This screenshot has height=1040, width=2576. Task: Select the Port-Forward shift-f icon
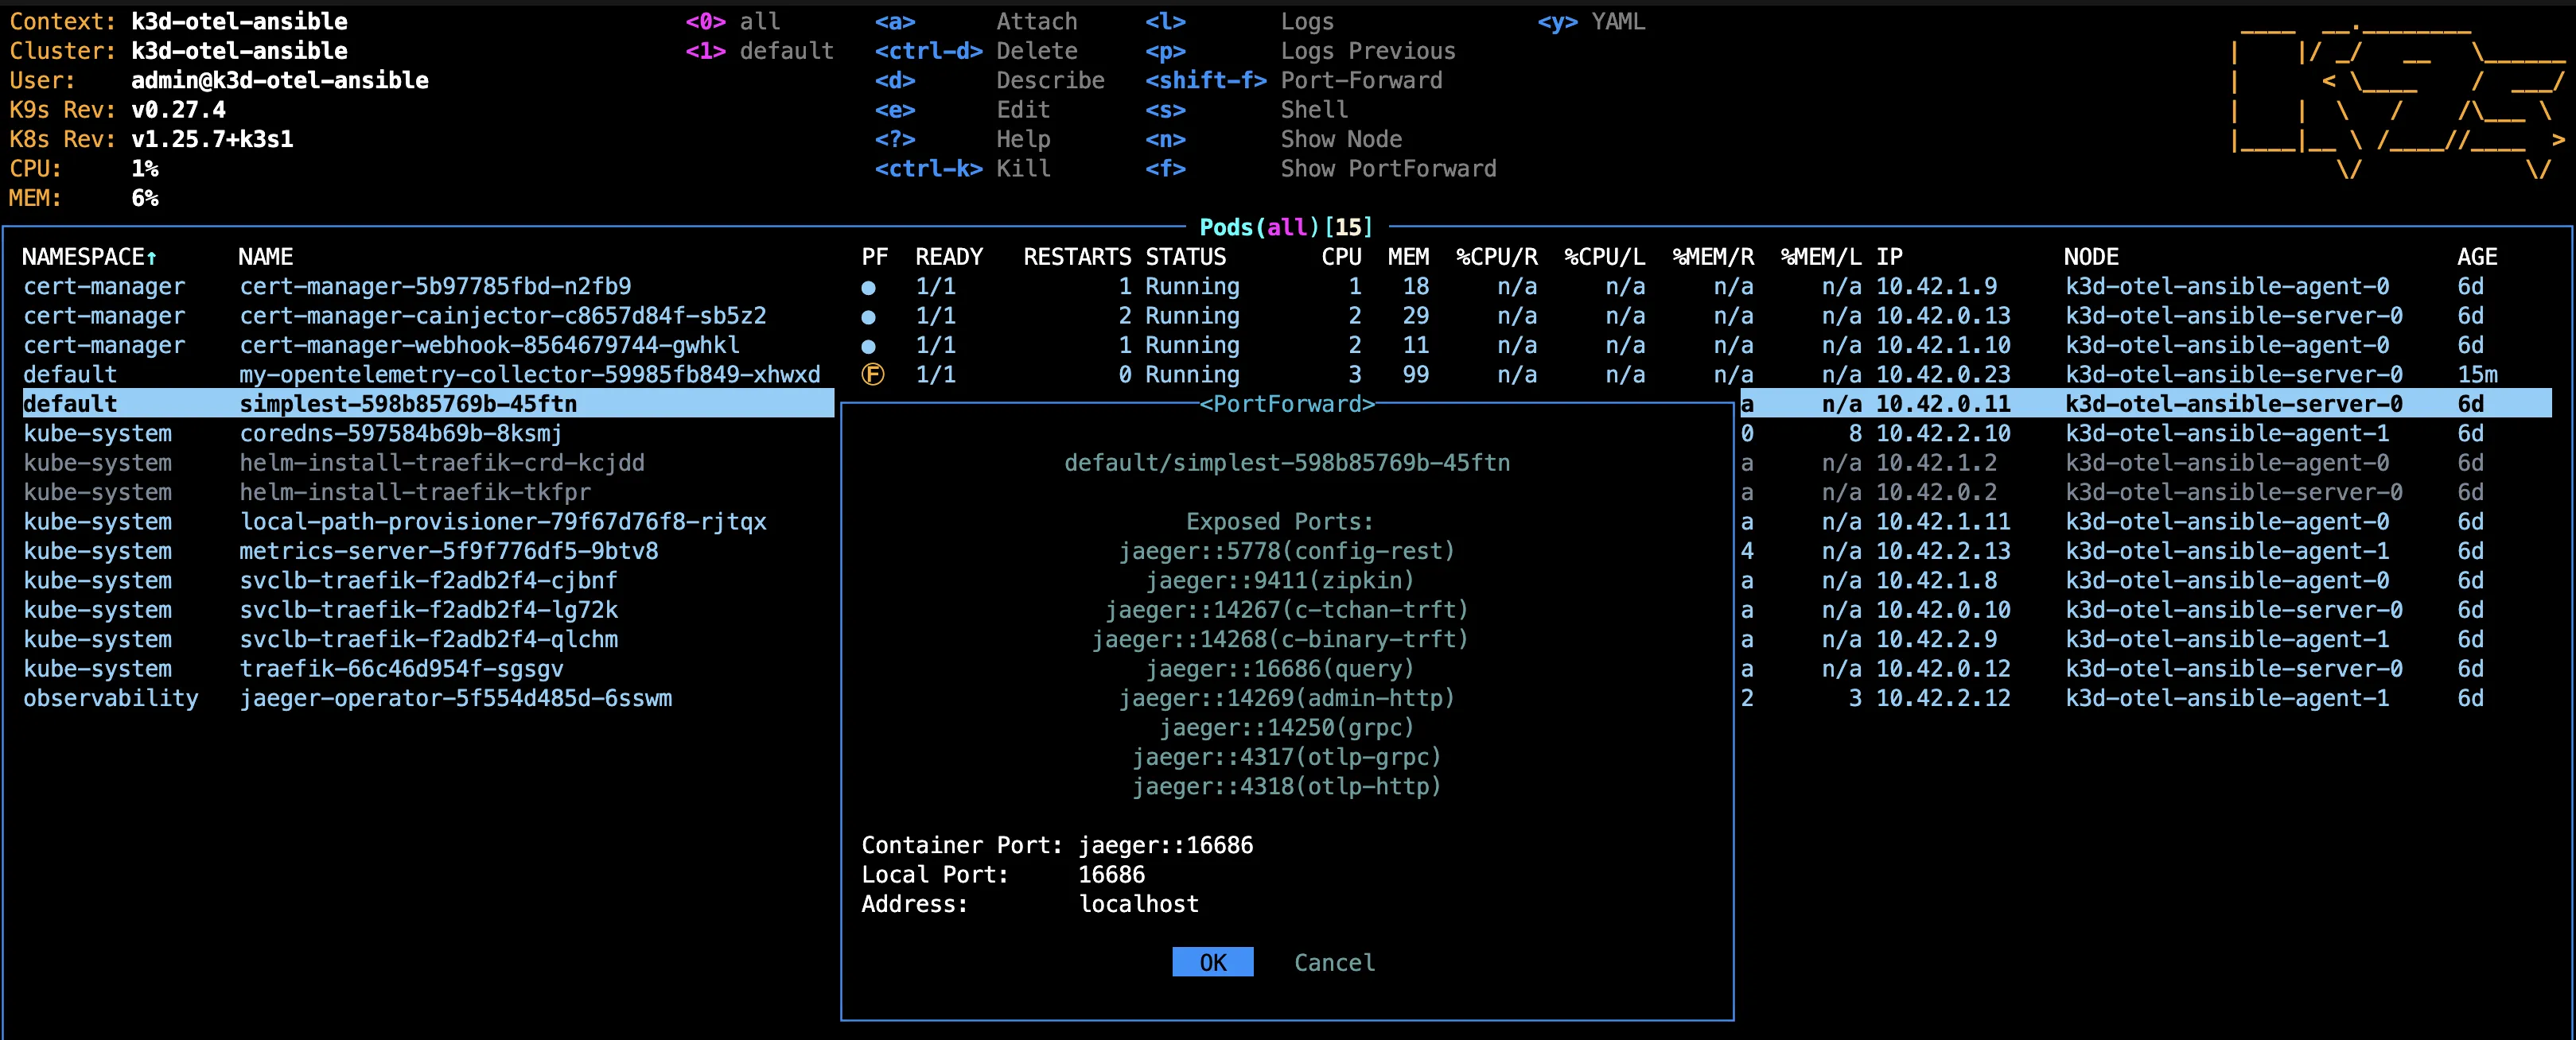pyautogui.click(x=1199, y=80)
